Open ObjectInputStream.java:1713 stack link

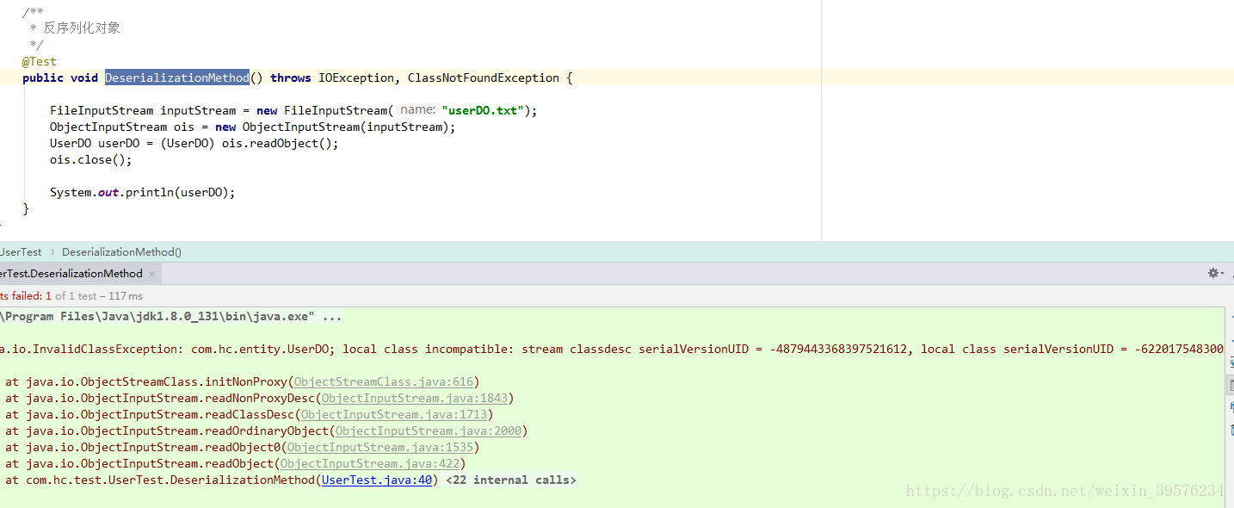point(393,415)
